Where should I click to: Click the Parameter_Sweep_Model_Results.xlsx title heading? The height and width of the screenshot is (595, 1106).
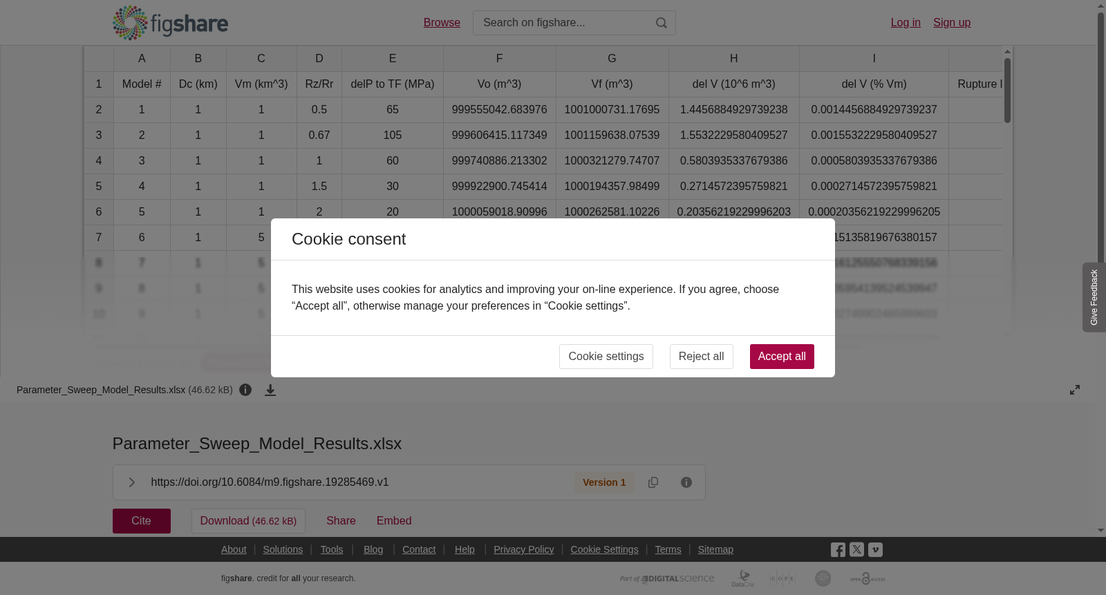(x=257, y=444)
